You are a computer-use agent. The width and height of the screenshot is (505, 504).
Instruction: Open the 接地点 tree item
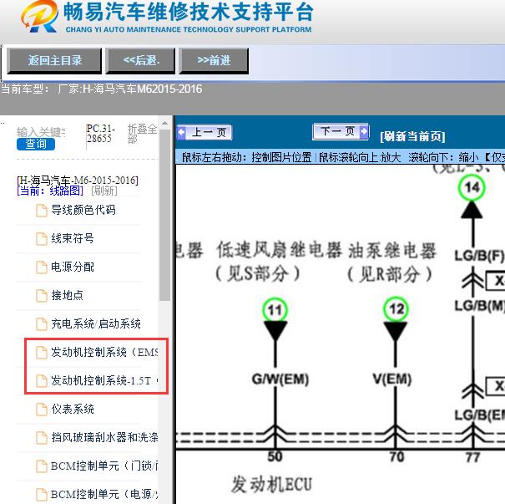pyautogui.click(x=67, y=295)
